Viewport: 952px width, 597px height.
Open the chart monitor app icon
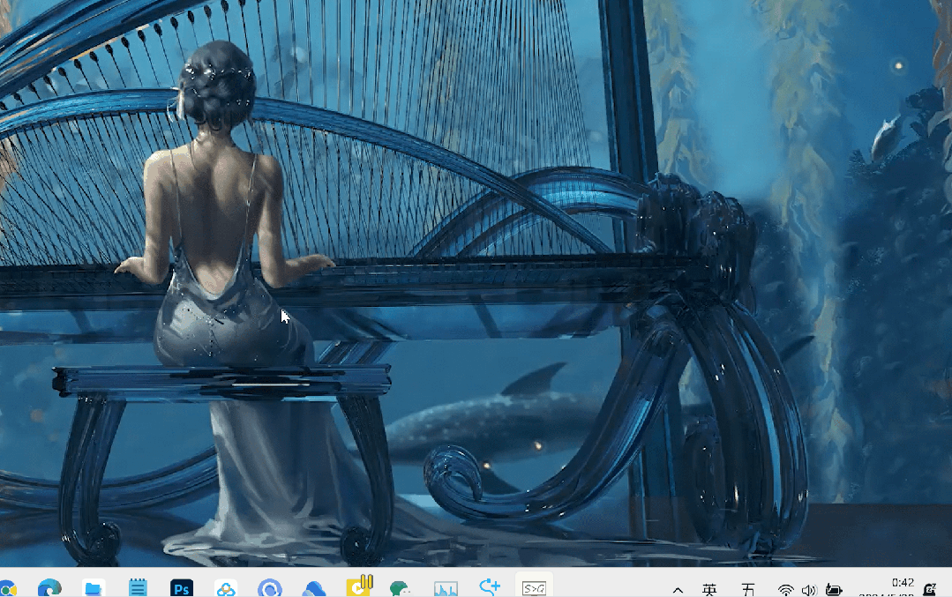coord(446,588)
